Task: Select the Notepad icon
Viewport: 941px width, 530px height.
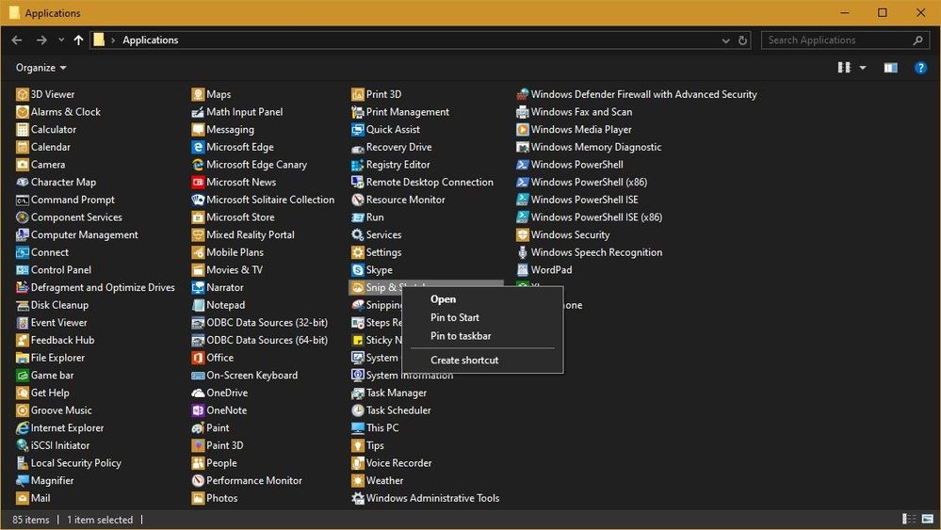Action: (x=198, y=305)
